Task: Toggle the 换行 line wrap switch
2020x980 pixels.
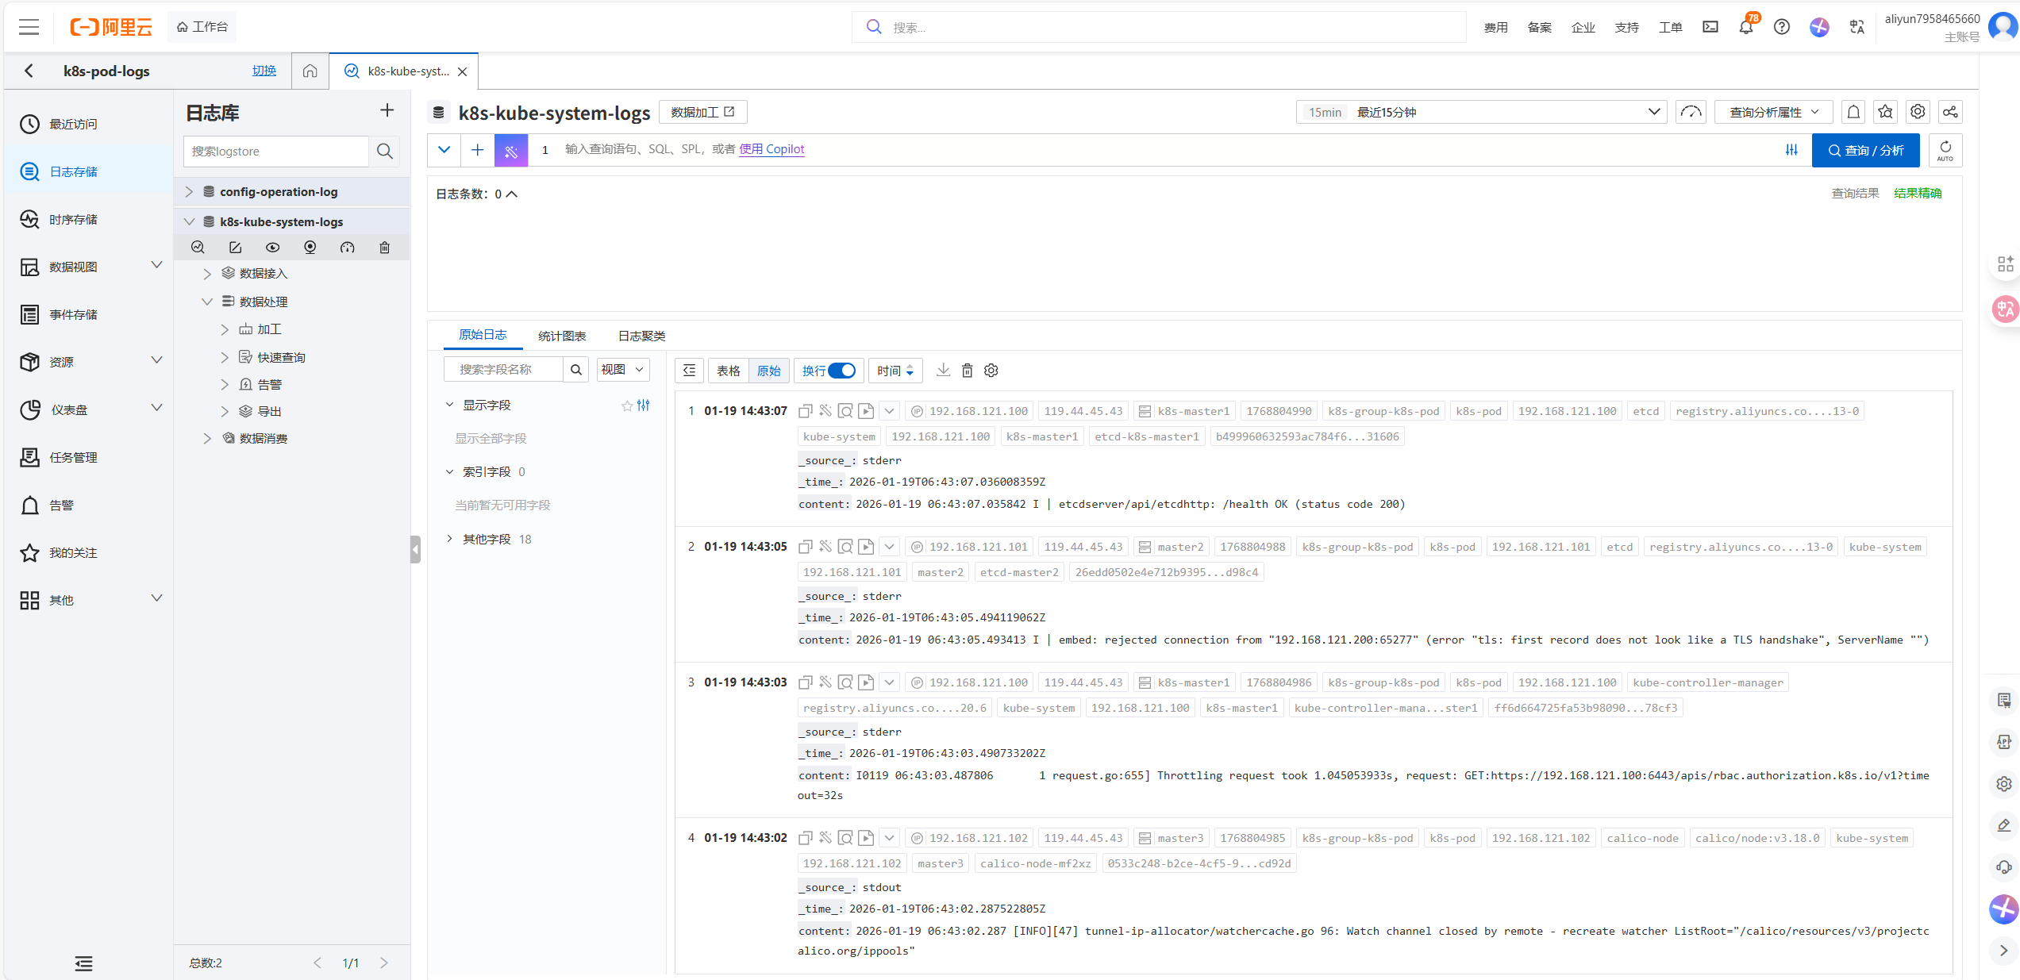Action: [841, 371]
